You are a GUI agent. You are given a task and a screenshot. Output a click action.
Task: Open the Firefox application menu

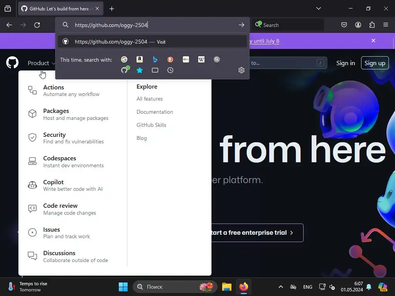tap(386, 25)
